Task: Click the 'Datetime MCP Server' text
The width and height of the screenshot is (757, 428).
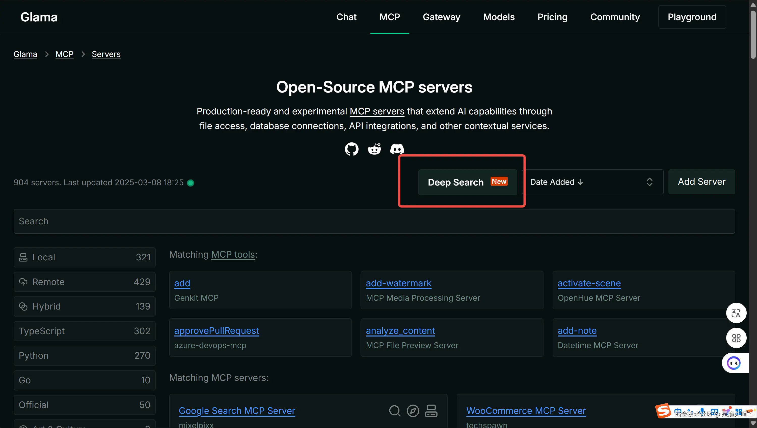Action: [x=598, y=345]
